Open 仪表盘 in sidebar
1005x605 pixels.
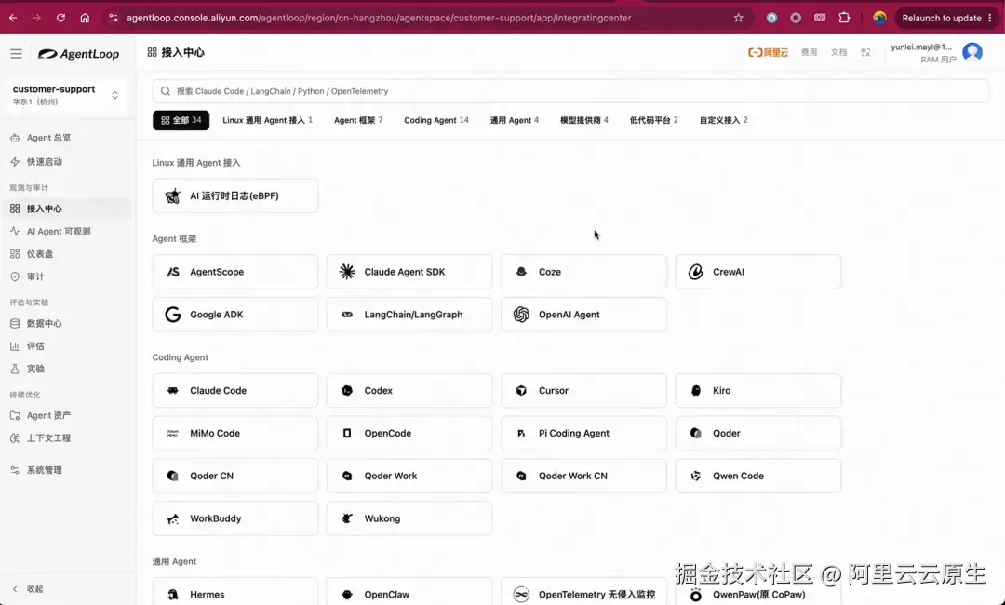pyautogui.click(x=66, y=254)
